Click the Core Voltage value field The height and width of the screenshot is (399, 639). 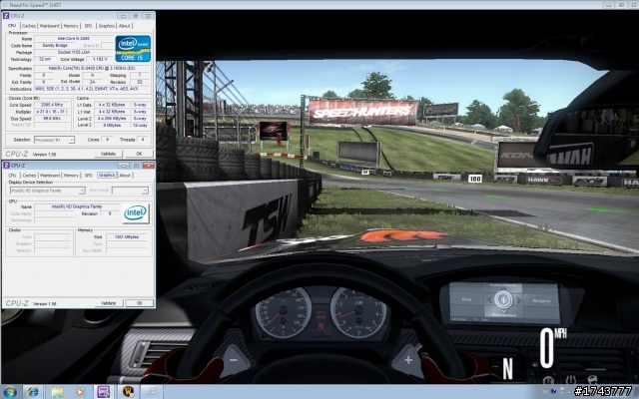tap(100, 59)
